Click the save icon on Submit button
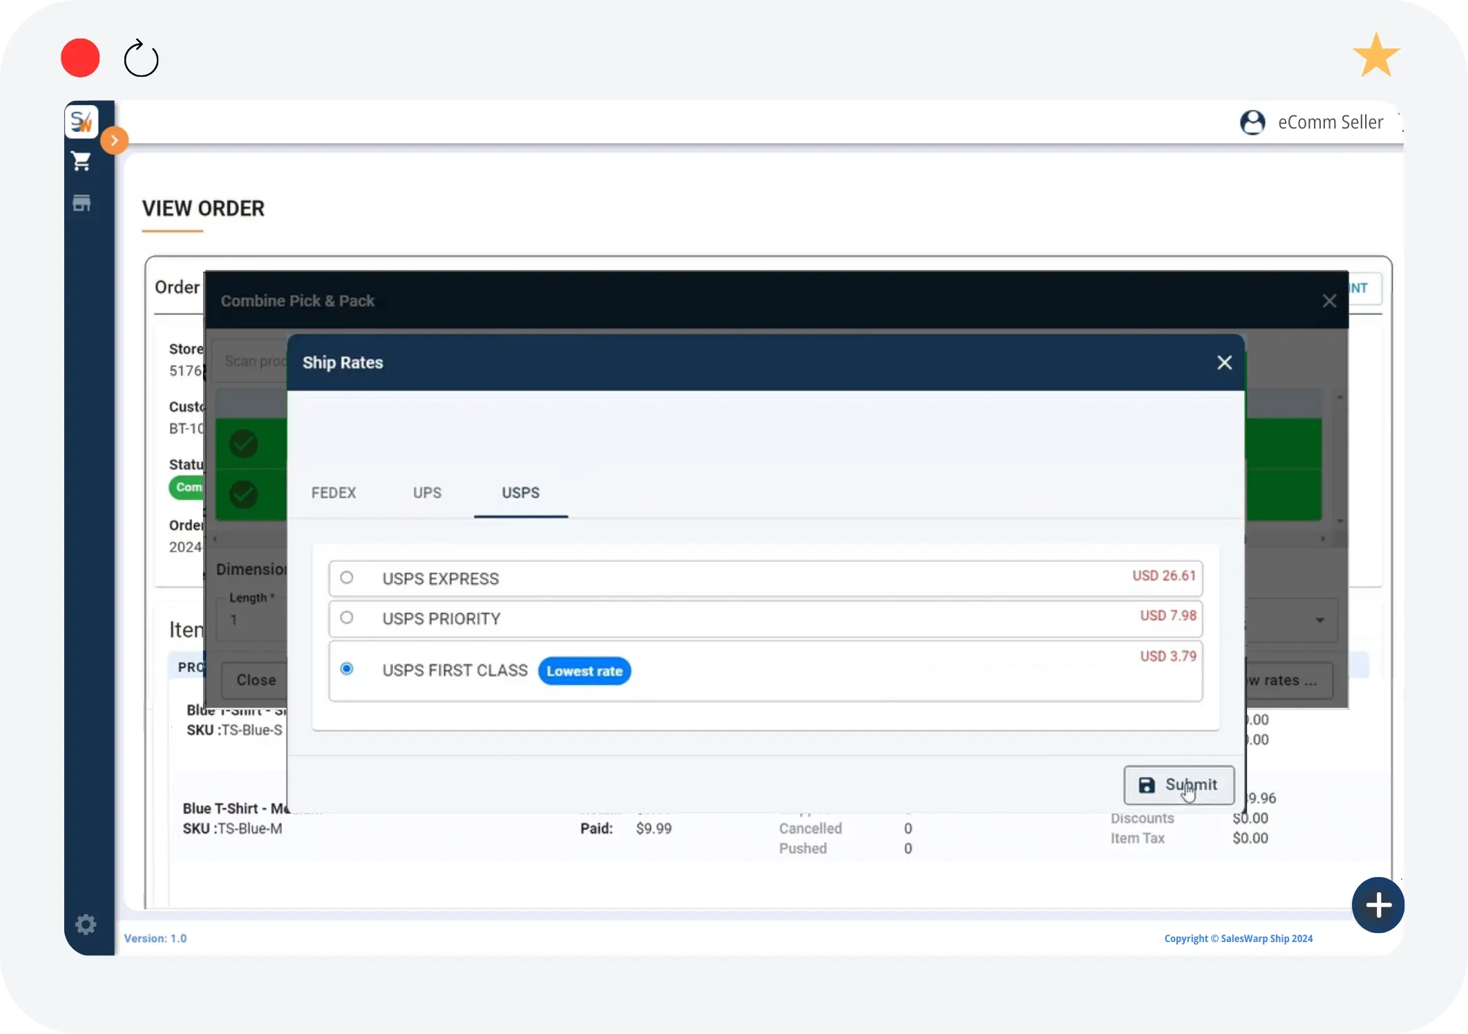The width and height of the screenshot is (1468, 1034). [1147, 785]
